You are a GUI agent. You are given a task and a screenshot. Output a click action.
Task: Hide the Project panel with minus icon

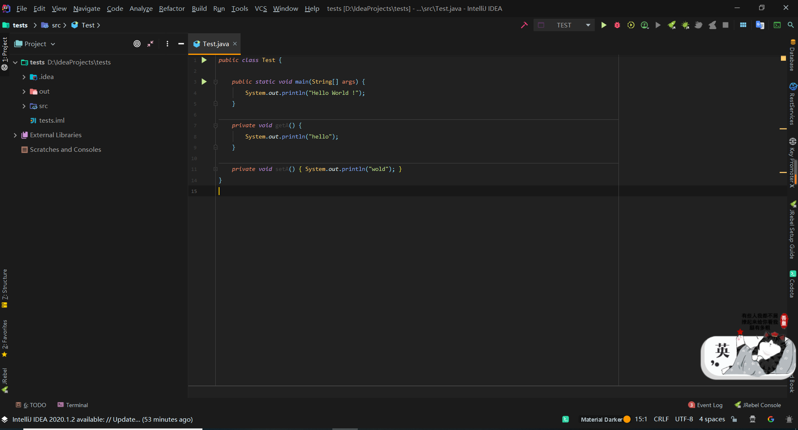[x=181, y=44]
